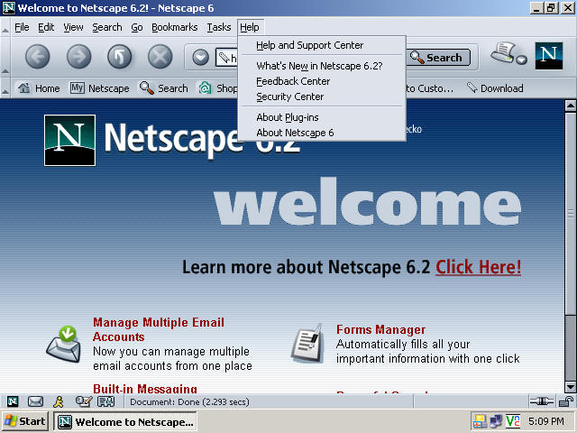Screen dimensions: 577x433
Task: Click the Forms Manager clipboard icon
Action: [x=307, y=344]
